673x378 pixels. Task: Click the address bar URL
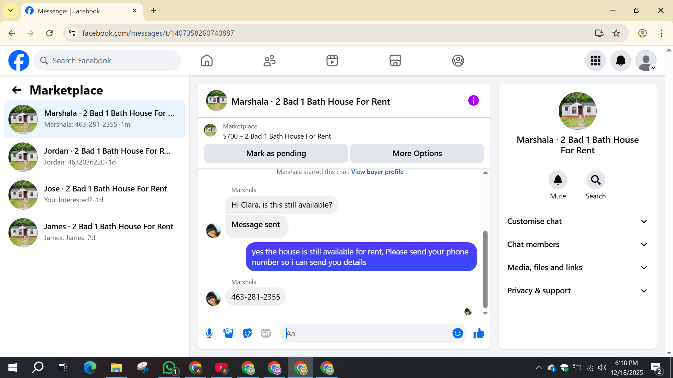(158, 33)
